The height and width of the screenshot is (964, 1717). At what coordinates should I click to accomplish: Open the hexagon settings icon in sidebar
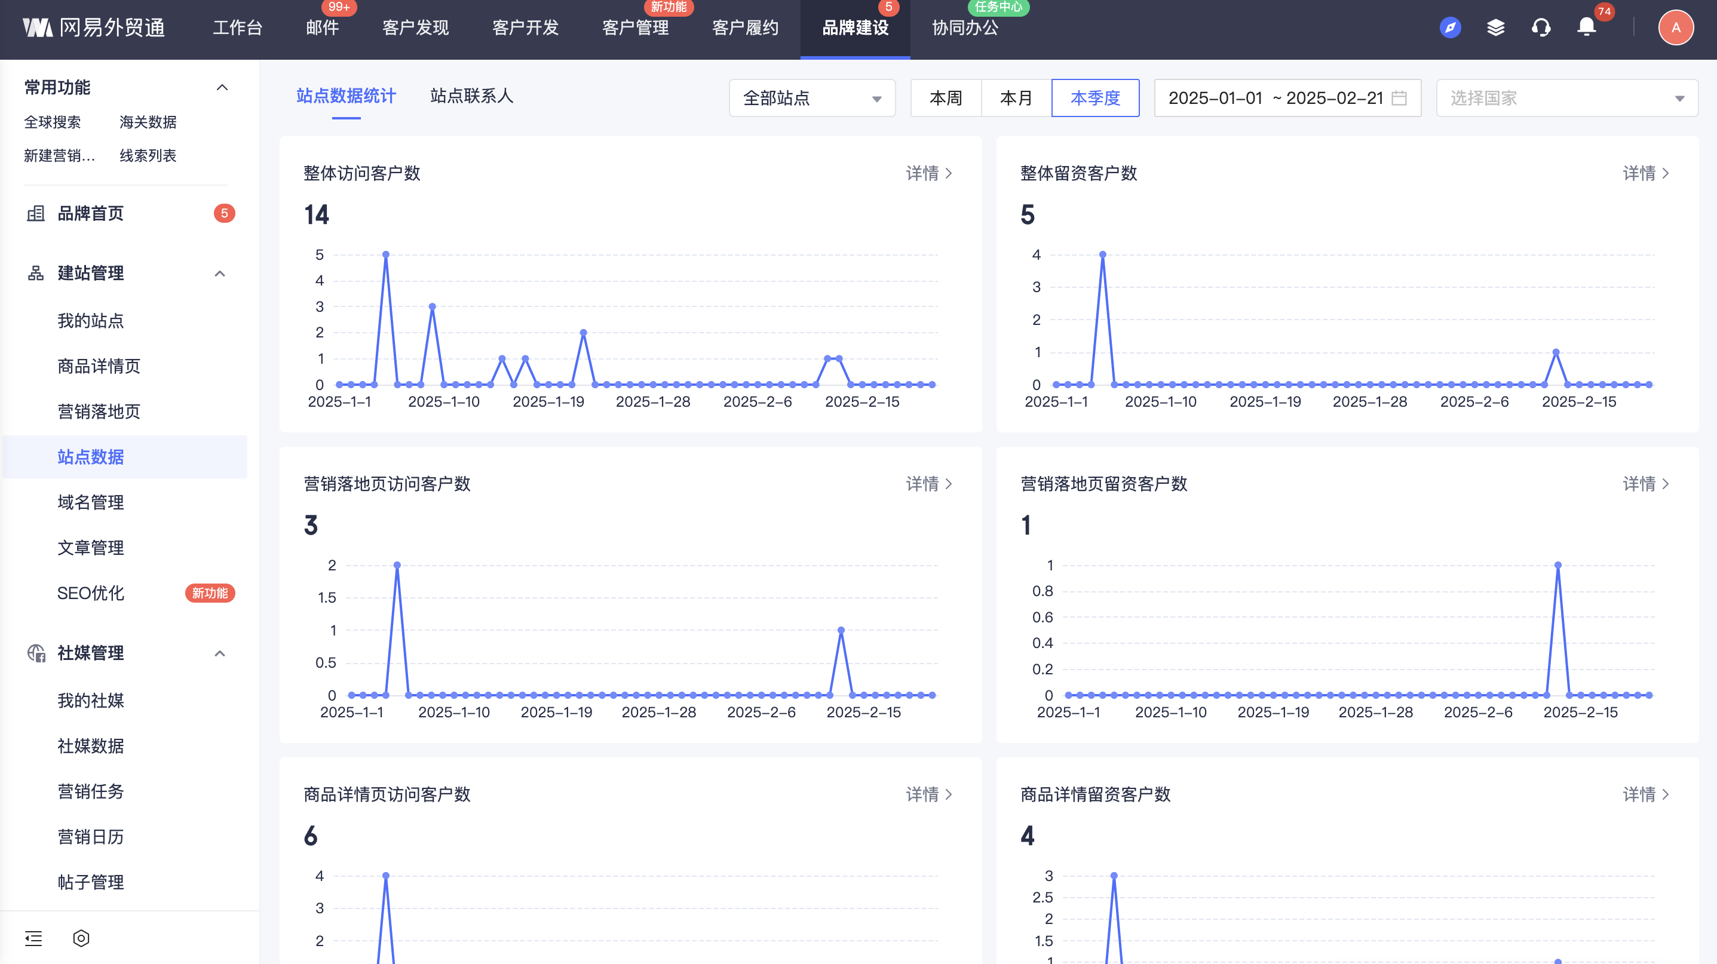pyautogui.click(x=81, y=938)
